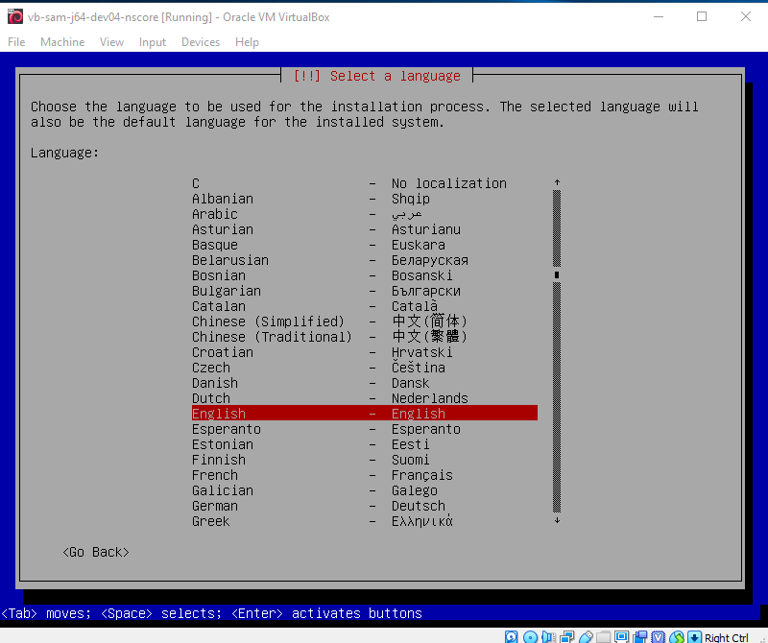Choose Estonian language row
This screenshot has width=768, height=643.
click(365, 444)
